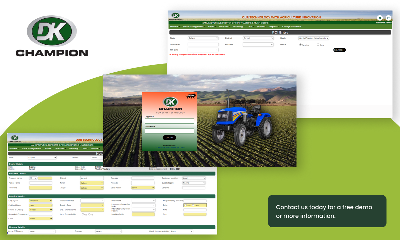The height and width of the screenshot is (240, 400).
Task: Open Pre Sales menu in PDI Entry window
Action: point(224,27)
